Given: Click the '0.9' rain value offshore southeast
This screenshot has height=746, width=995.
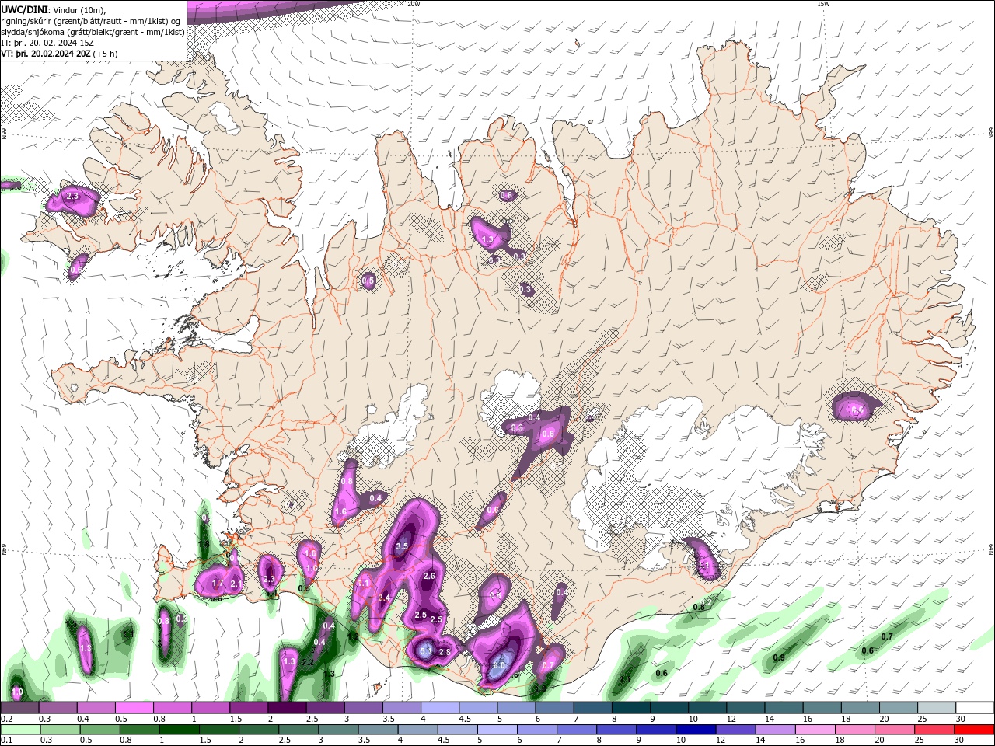Looking at the screenshot, I should (779, 658).
